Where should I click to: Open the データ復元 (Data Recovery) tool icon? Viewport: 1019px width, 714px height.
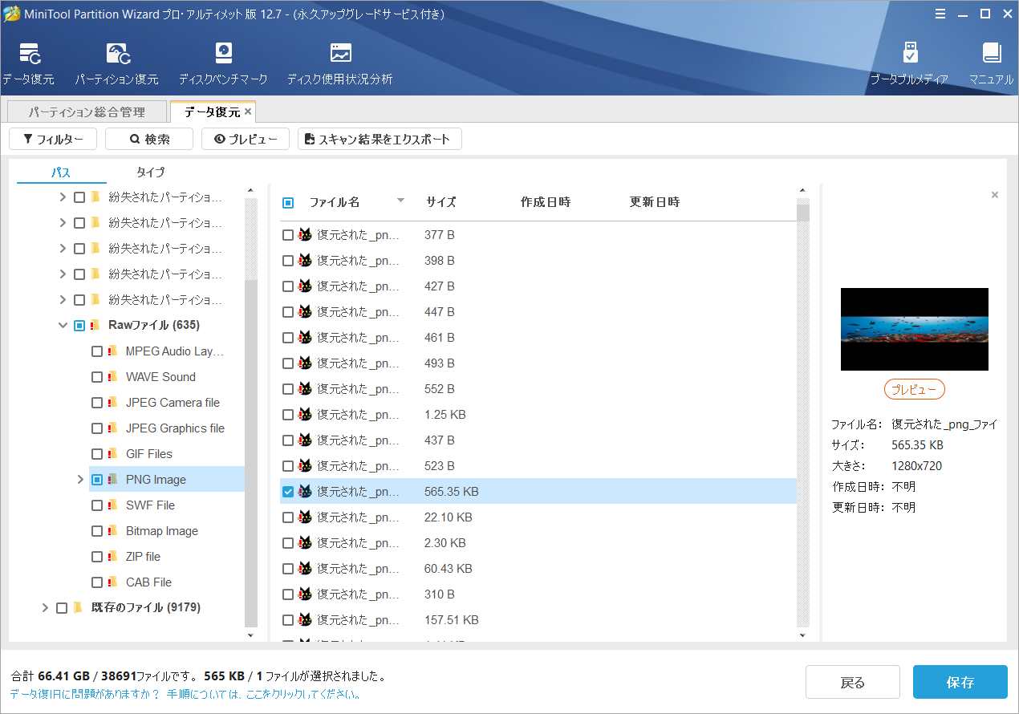29,55
